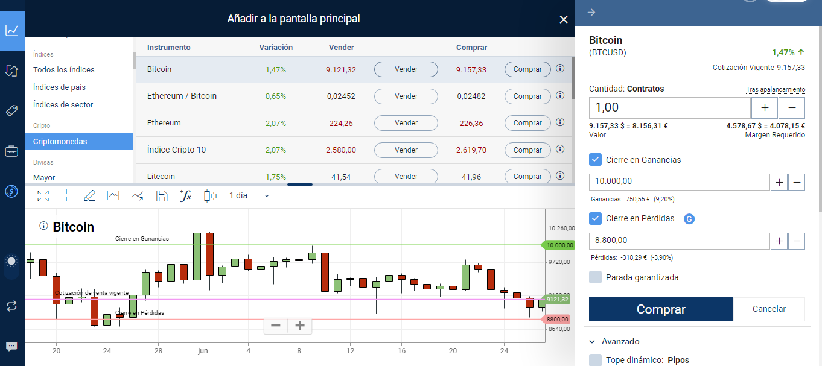Enable the Tope dinámico checkbox
Viewport: 822px width, 366px height.
(596, 360)
